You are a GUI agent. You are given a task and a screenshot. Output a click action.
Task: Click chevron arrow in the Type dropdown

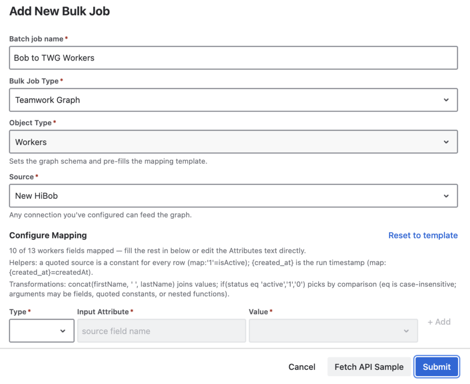[62, 331]
